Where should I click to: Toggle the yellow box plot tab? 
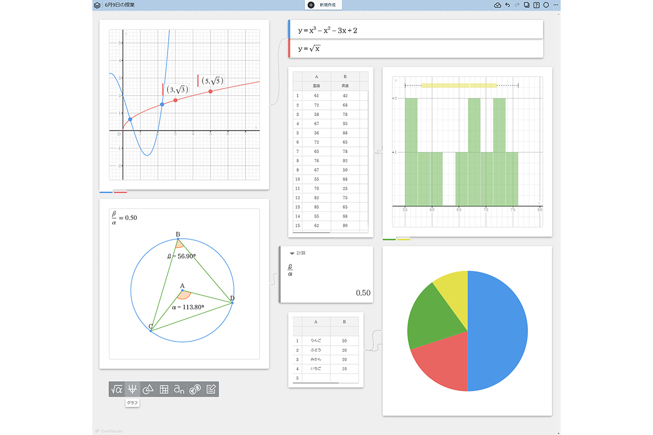403,239
